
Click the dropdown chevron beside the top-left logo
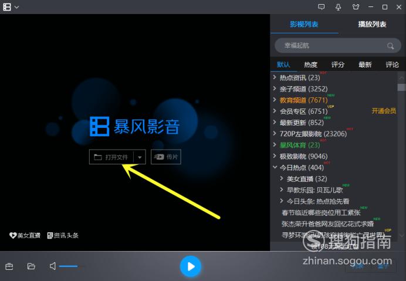[16, 7]
